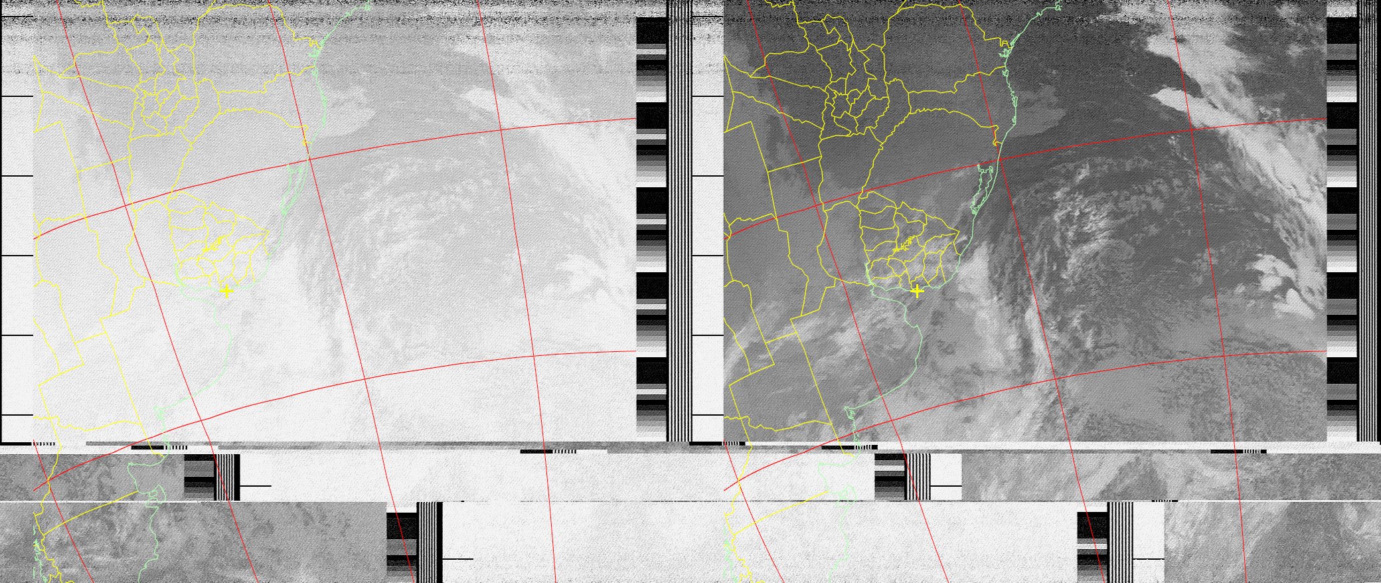Click the left image's grayscale telemetry strip
This screenshot has width=1381, height=583.
[x=651, y=226]
